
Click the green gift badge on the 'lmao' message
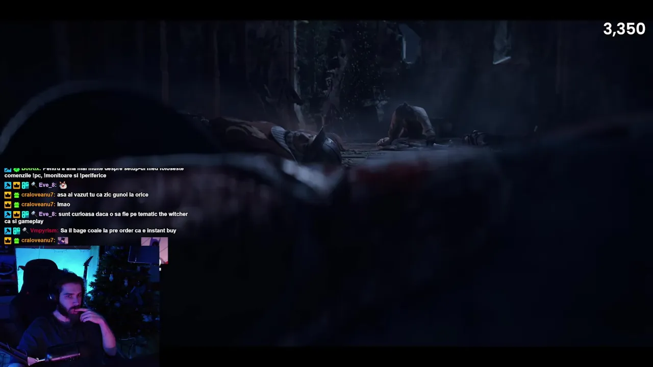click(x=16, y=205)
